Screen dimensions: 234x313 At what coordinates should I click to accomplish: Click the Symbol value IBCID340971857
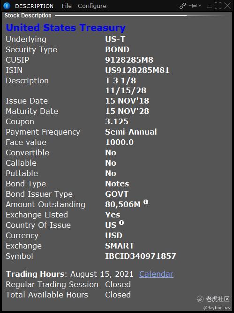tap(141, 256)
